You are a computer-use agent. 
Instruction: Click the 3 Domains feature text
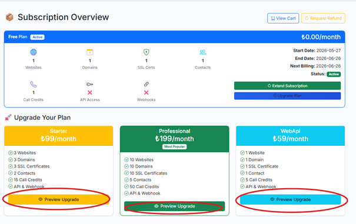[x=24, y=159]
